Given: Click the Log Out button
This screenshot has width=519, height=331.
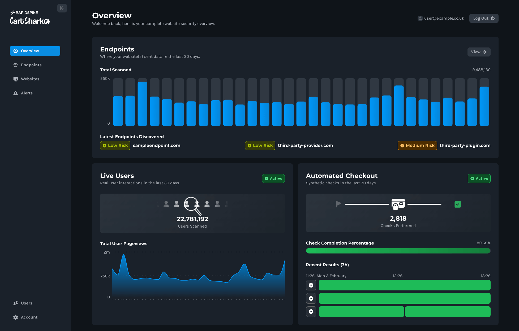Looking at the screenshot, I should click(484, 18).
